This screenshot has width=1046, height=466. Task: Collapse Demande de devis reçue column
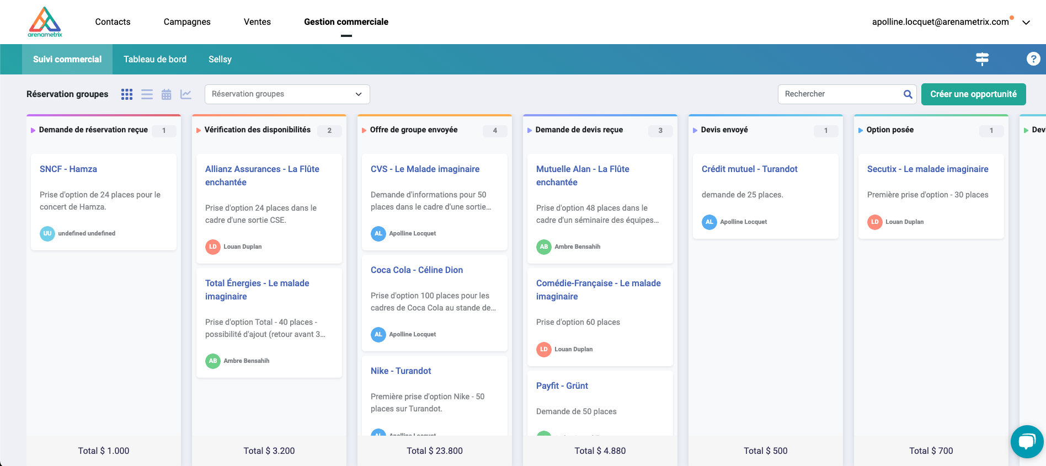pos(530,130)
